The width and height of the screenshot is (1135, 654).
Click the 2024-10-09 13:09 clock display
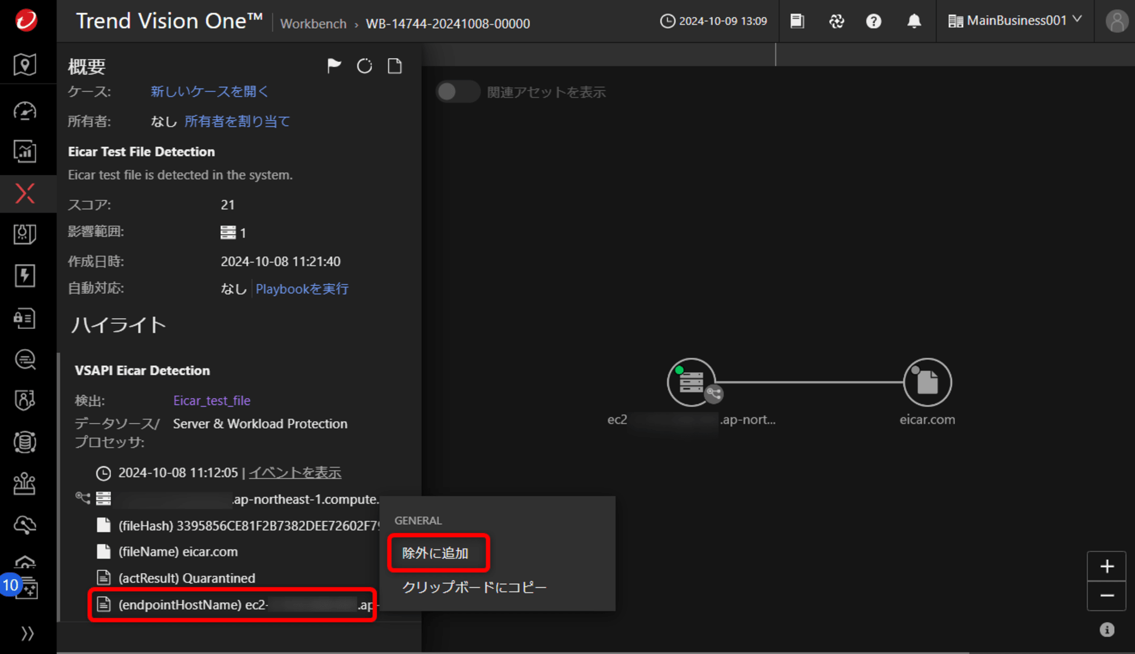point(713,21)
